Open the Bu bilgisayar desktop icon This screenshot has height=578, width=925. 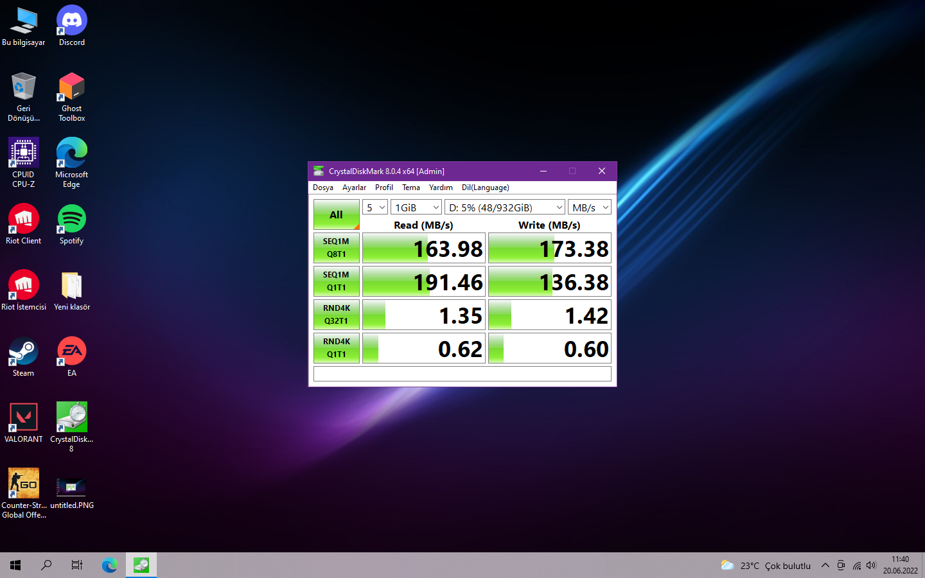(x=24, y=26)
